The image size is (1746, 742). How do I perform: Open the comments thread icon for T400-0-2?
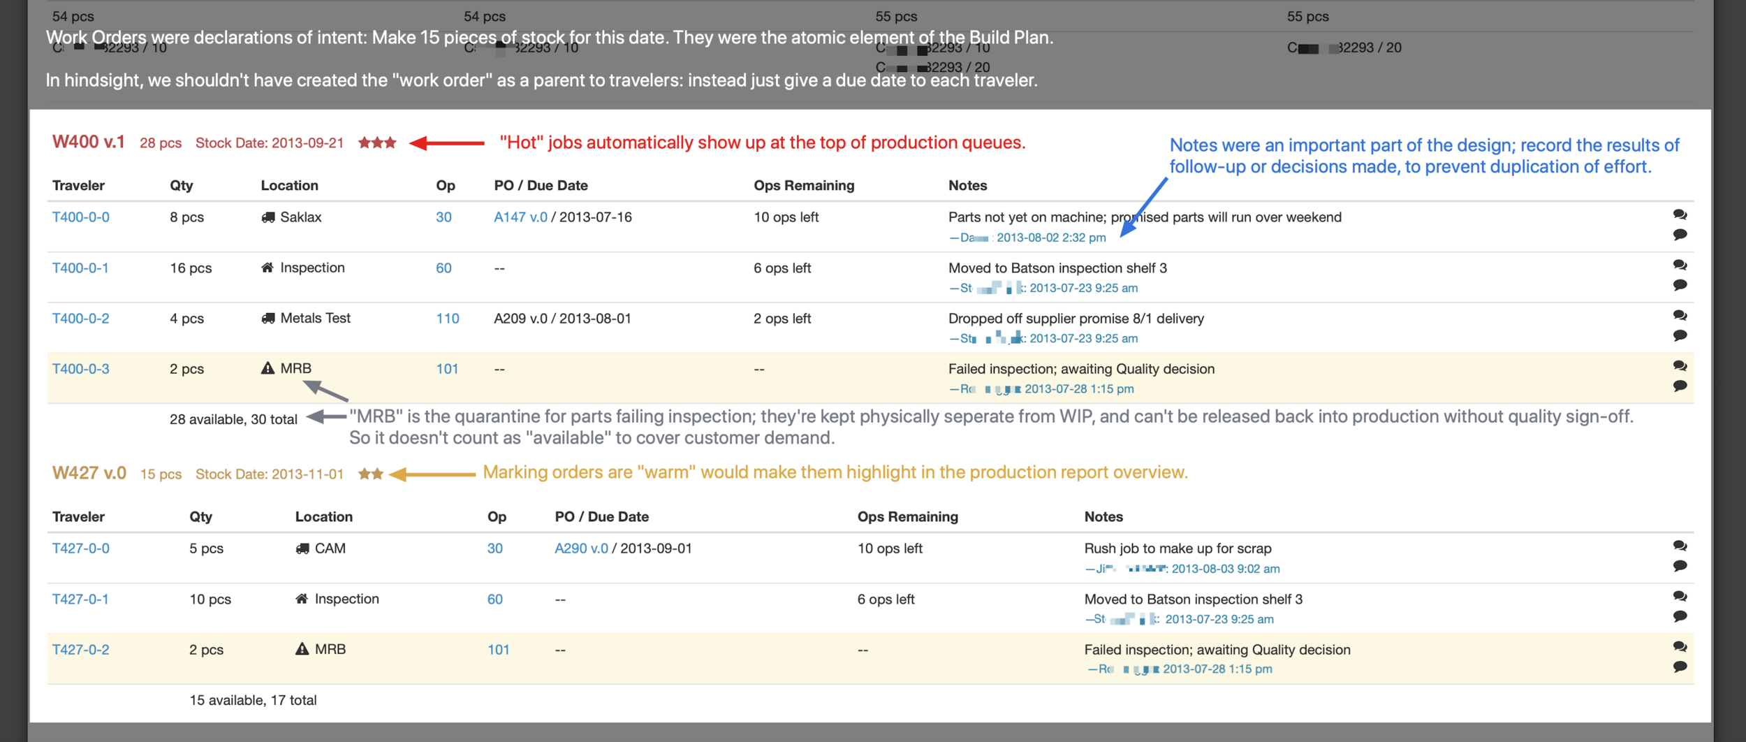1680,315
